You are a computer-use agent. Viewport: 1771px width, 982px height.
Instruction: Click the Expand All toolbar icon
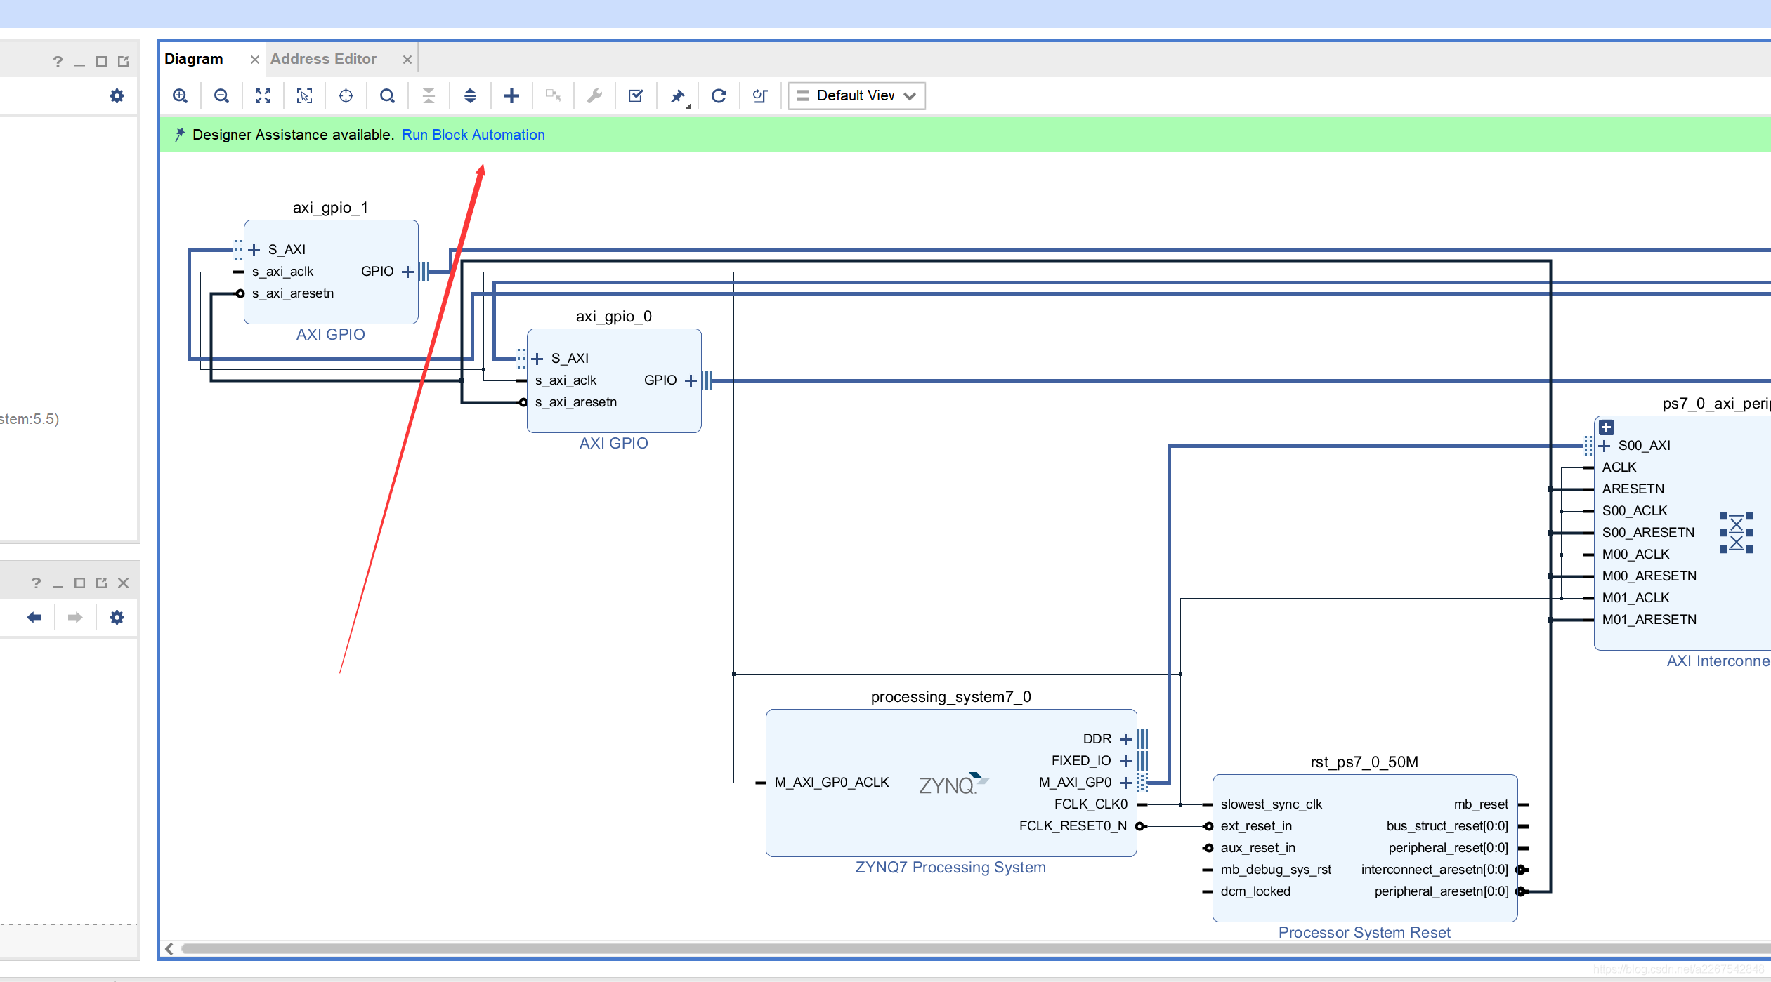[x=470, y=96]
